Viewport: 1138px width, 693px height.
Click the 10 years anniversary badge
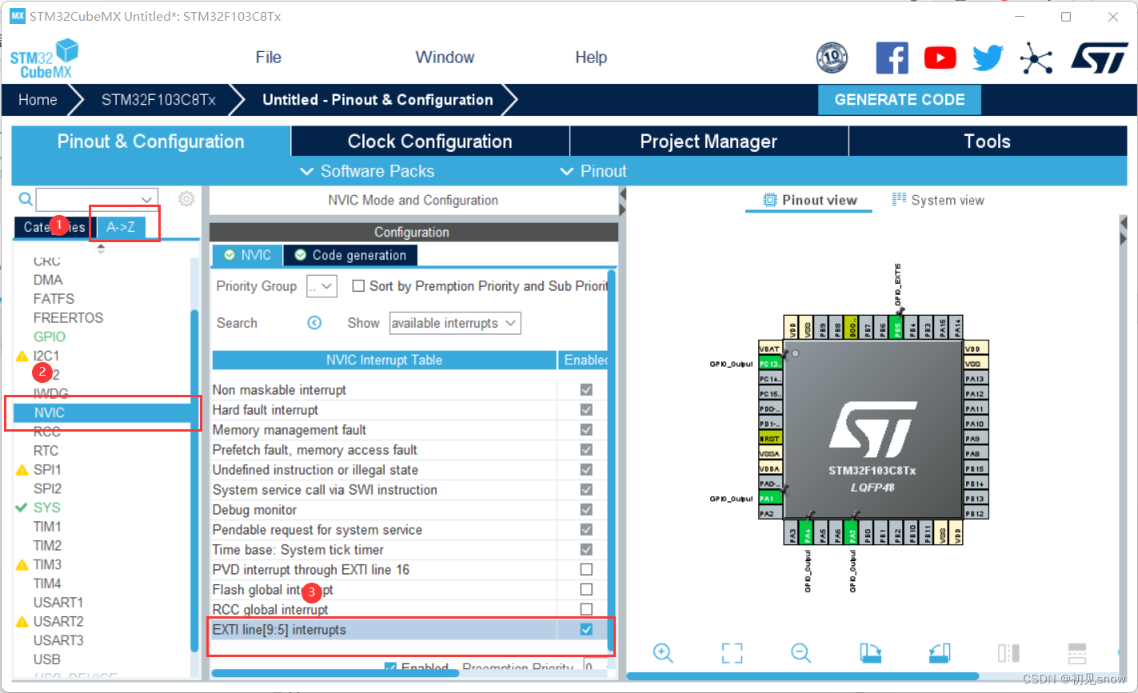click(832, 58)
